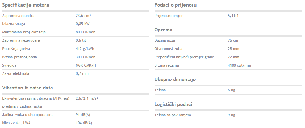305x128 pixels.
Task: Click the Brzina praznog hoda label
Action: (19, 57)
